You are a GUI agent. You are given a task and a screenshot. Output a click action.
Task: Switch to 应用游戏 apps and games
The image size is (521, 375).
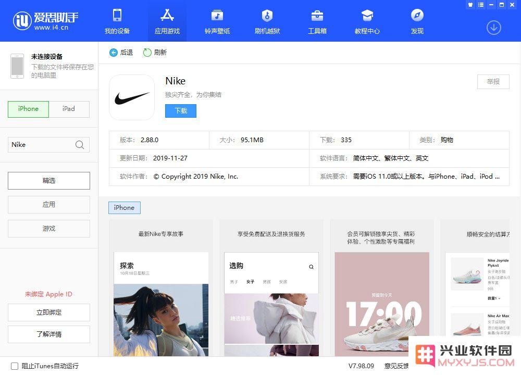tap(167, 21)
